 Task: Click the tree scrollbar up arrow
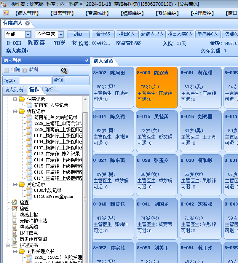point(85,99)
